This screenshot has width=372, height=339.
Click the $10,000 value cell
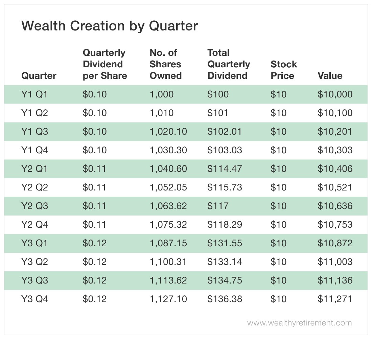pos(335,94)
